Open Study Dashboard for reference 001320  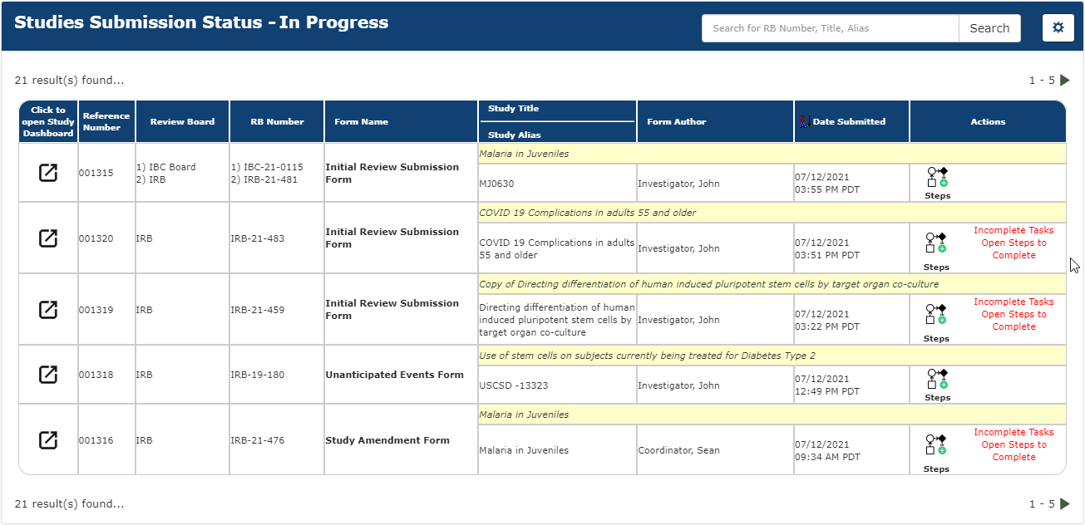coord(48,238)
